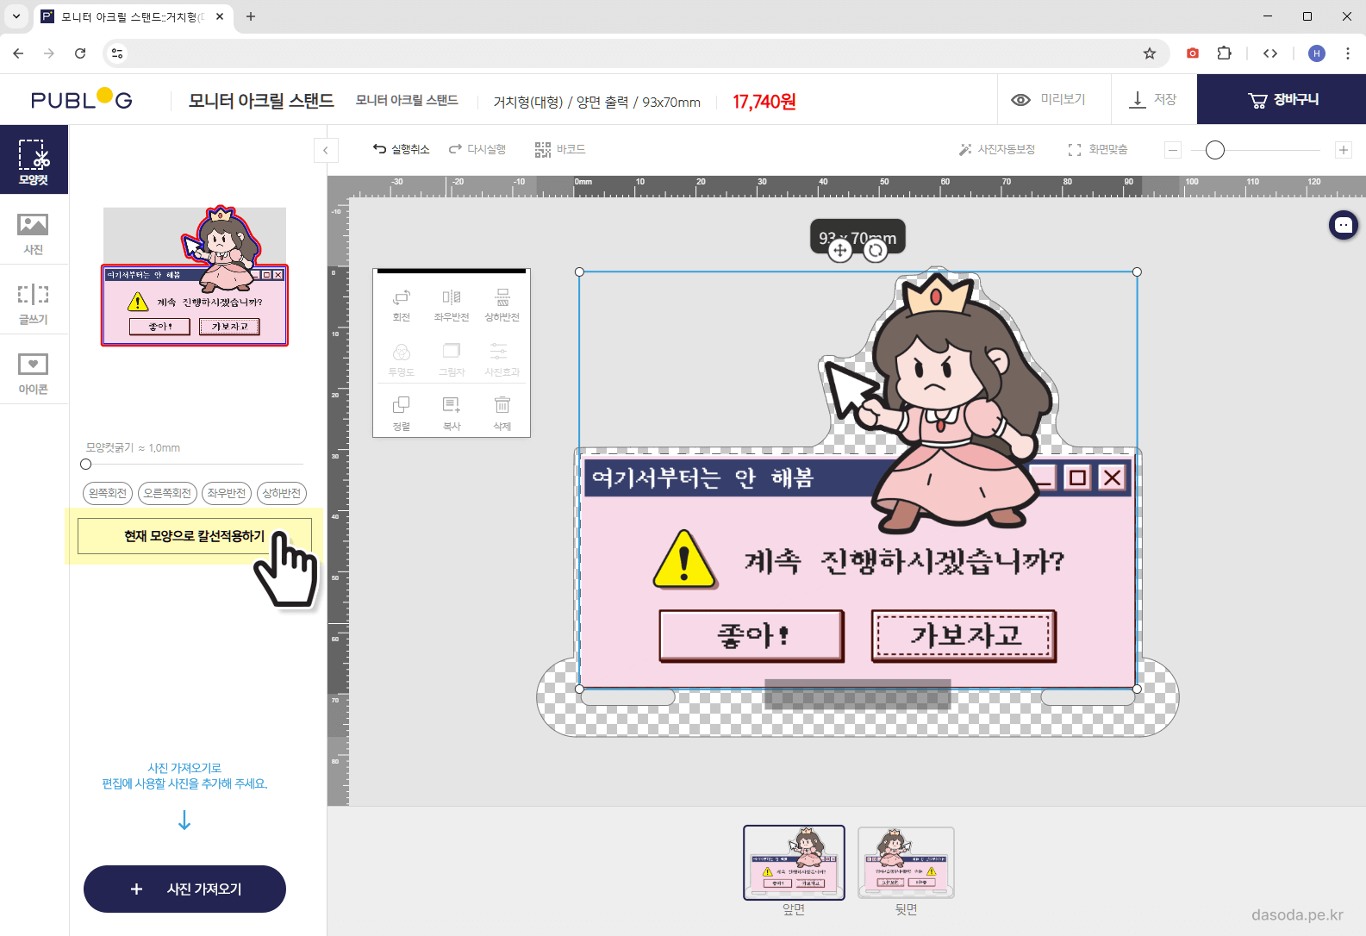Switch to the 뒷면 back side thumbnail
1366x936 pixels.
[906, 863]
